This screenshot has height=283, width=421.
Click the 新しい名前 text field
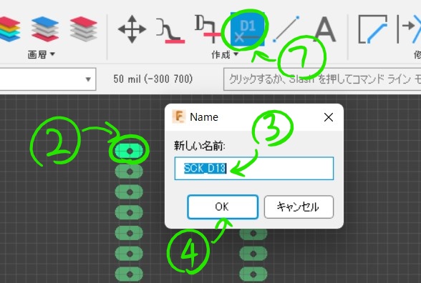tap(254, 169)
